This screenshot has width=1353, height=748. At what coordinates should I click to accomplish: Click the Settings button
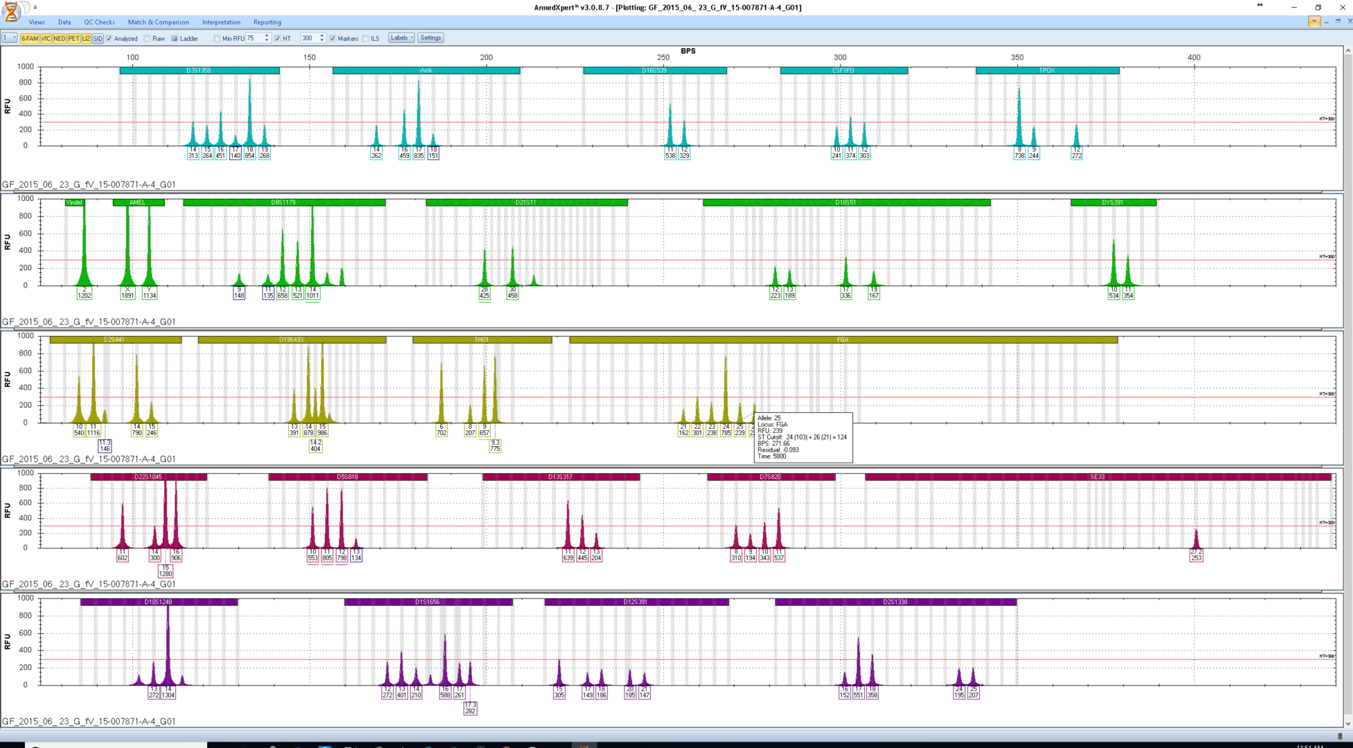coord(430,38)
